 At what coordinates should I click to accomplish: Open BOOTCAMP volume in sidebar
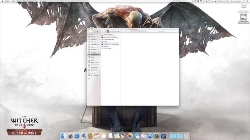point(93,70)
